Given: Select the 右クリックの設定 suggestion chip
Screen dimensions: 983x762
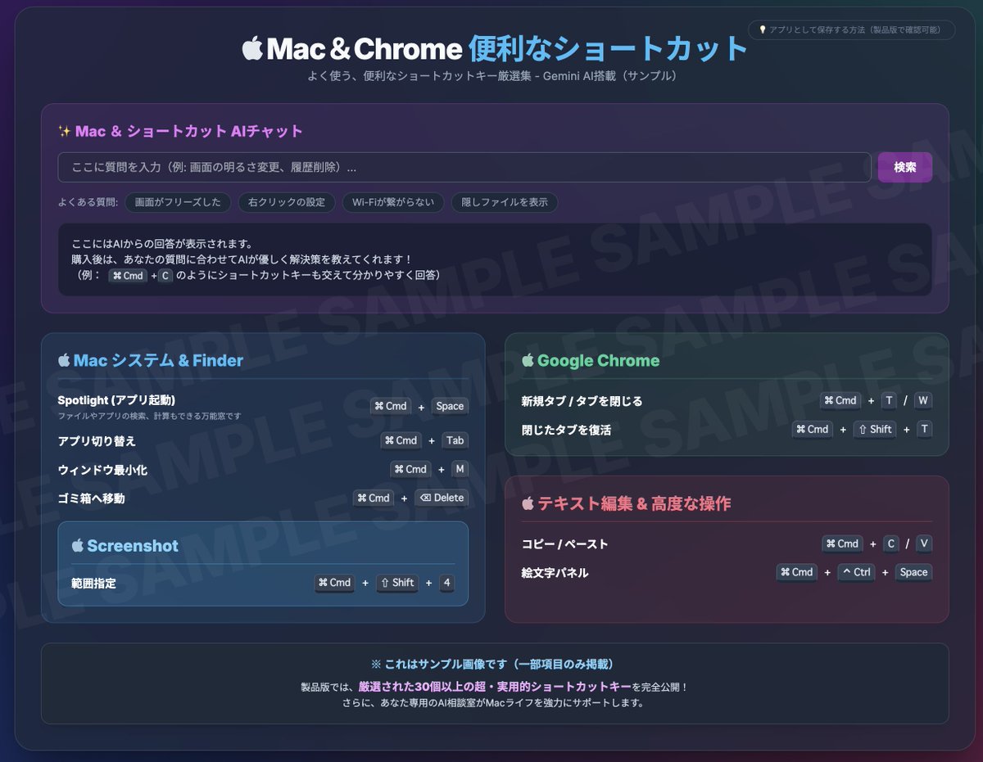Looking at the screenshot, I should tap(287, 202).
